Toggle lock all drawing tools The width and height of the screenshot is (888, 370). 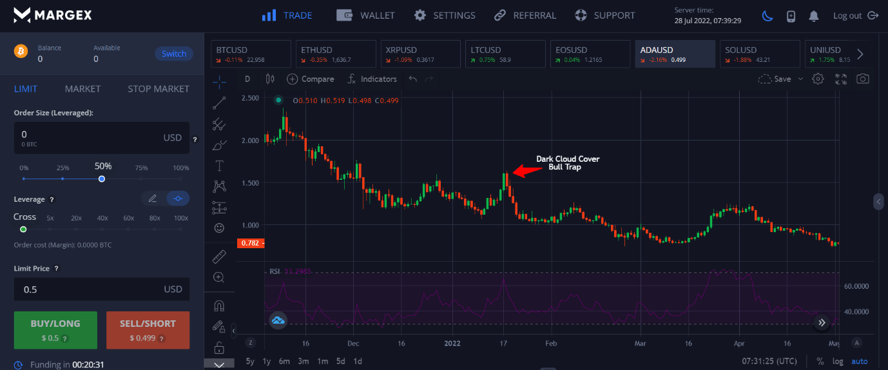(x=220, y=347)
